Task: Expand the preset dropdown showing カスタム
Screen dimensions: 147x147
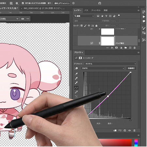Action: [110, 64]
